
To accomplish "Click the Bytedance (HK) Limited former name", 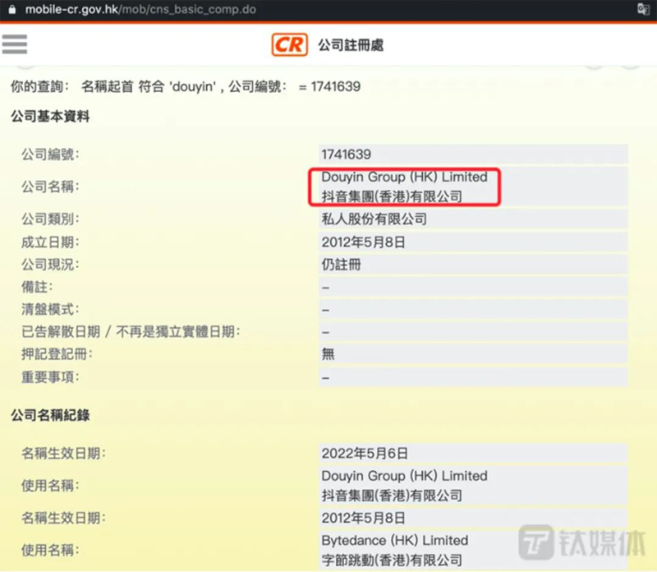I will pyautogui.click(x=394, y=541).
